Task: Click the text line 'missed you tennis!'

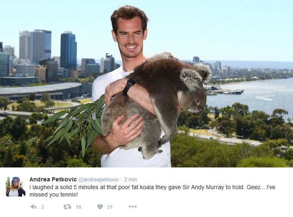Action: coord(53,195)
